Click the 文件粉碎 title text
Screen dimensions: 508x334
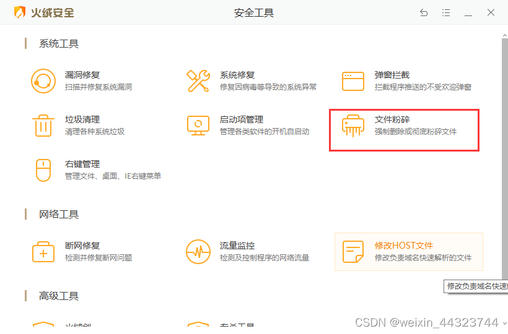pyautogui.click(x=392, y=119)
